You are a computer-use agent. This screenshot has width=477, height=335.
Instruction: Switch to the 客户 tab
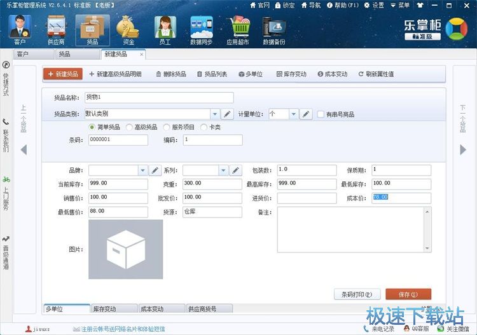34,55
